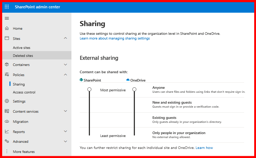Click the OneDrive sharing slider handle
This screenshot has height=158, width=256.
pyautogui.click(x=134, y=89)
